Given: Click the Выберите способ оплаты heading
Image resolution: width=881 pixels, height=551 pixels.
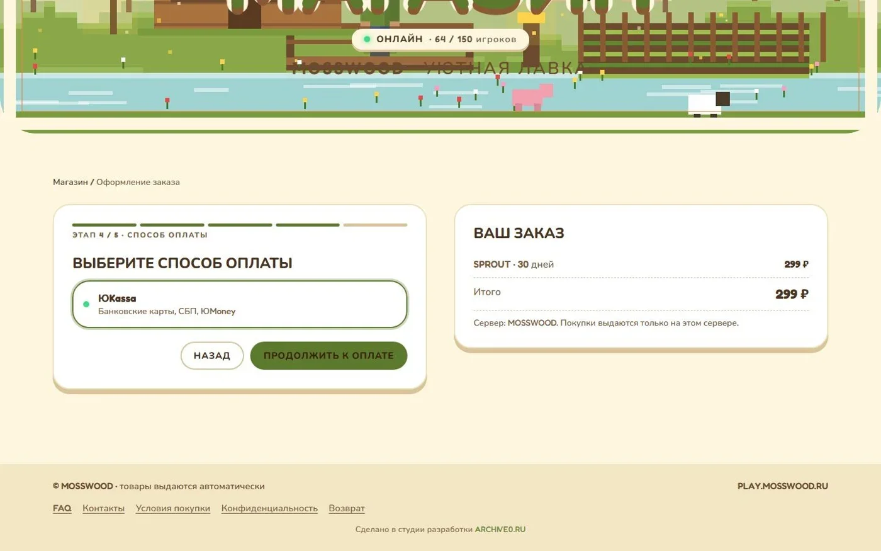Looking at the screenshot, I should [182, 263].
